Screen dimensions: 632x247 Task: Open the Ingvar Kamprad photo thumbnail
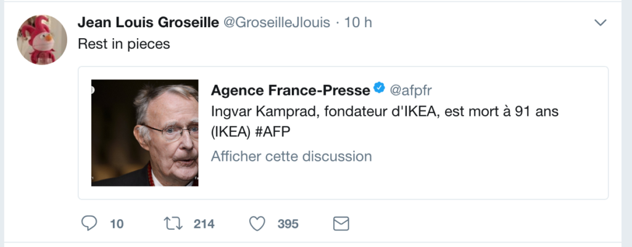click(x=145, y=132)
